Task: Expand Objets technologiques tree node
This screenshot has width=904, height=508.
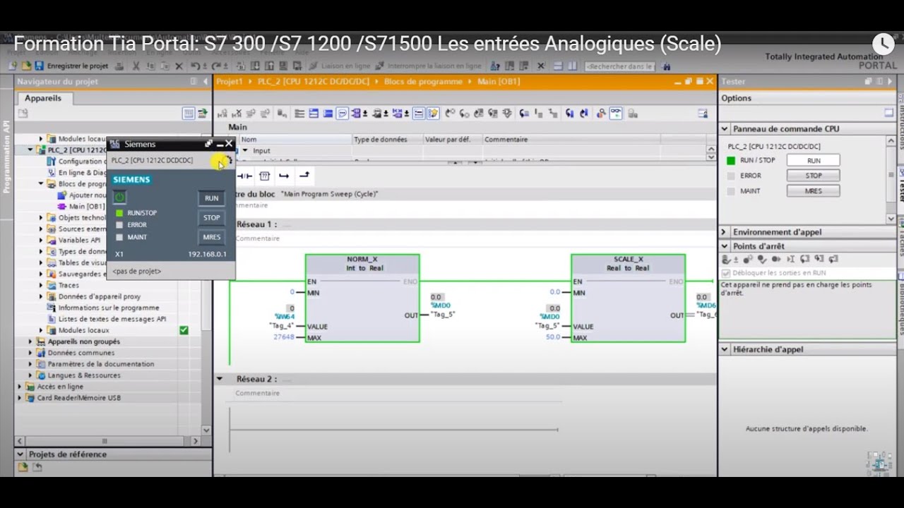Action: [41, 218]
